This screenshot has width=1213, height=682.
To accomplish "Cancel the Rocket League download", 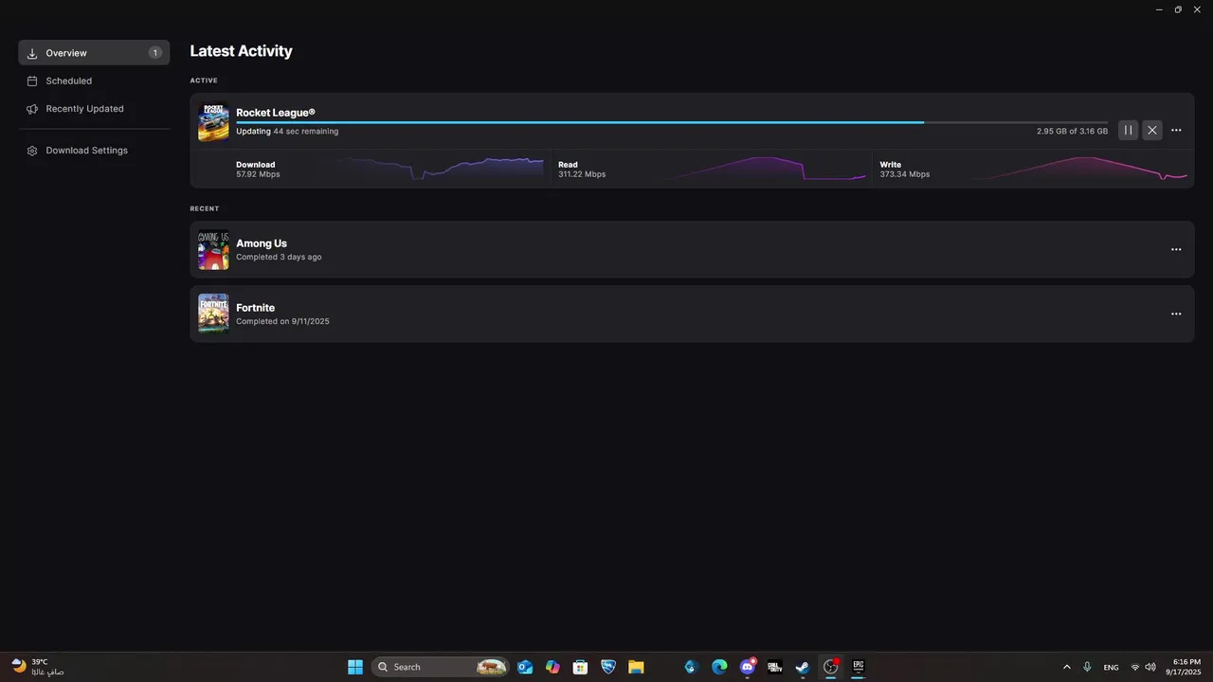I will tap(1151, 131).
